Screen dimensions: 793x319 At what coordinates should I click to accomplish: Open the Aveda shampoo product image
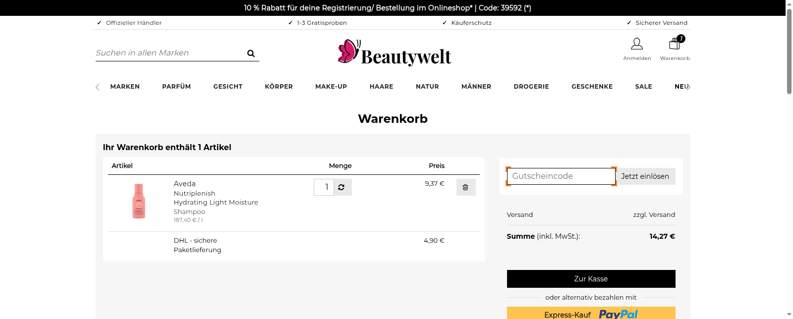[x=139, y=201]
